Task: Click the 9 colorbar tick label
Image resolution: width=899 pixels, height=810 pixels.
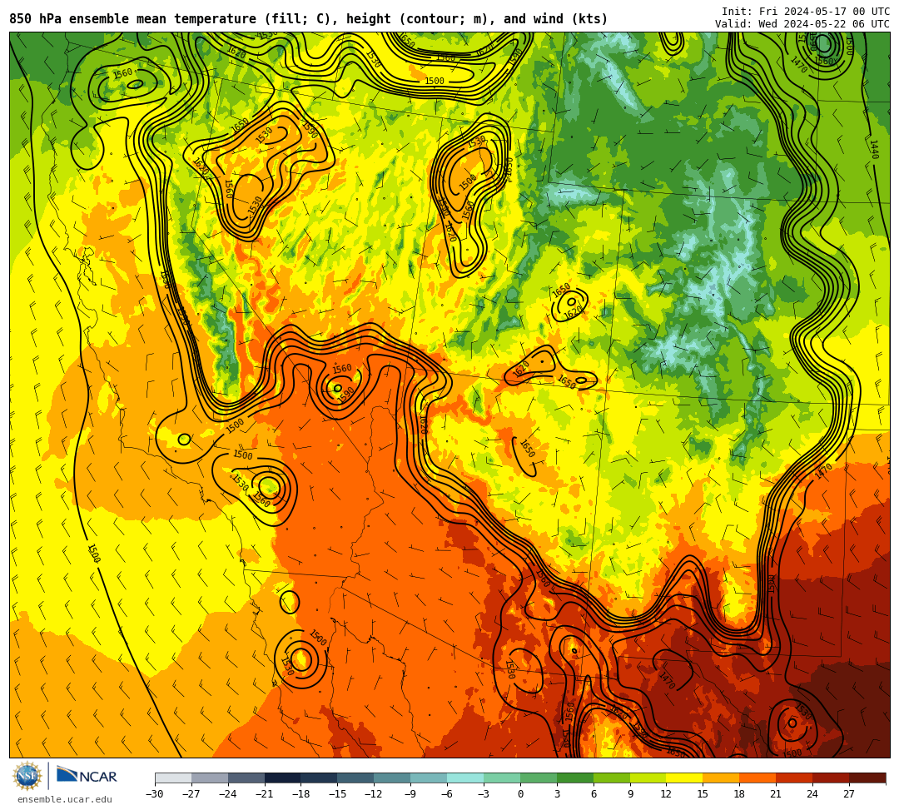Action: pos(630,794)
